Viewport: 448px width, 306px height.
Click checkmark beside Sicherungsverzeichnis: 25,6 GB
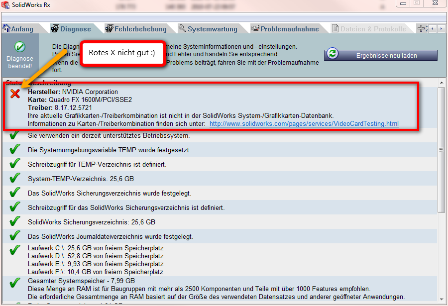(x=15, y=221)
